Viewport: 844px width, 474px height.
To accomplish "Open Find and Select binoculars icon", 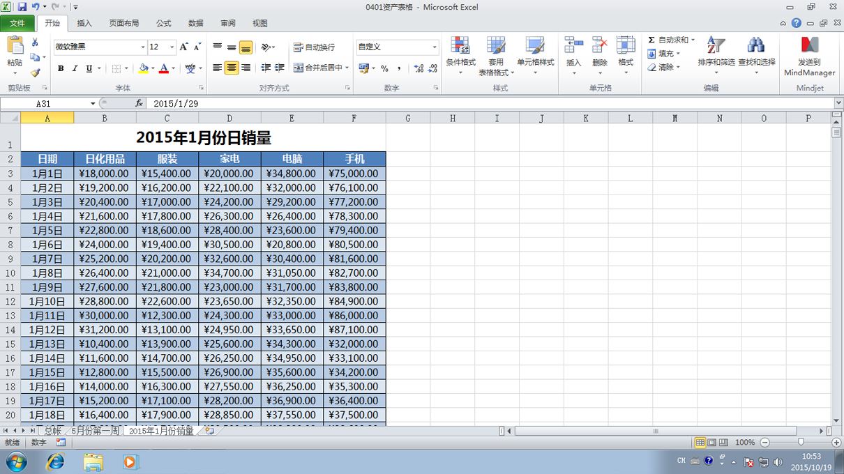I will coord(756,46).
